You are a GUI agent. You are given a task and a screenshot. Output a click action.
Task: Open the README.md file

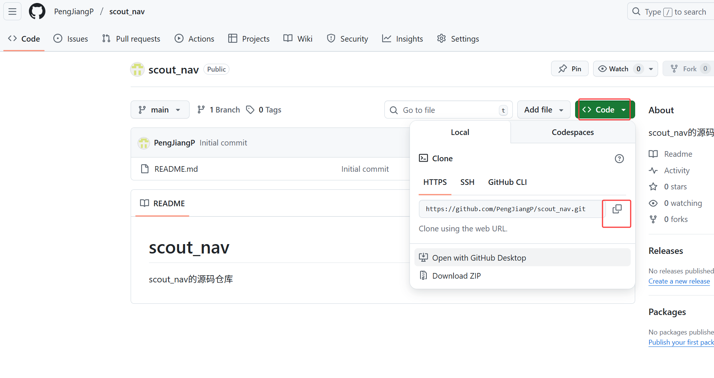[x=176, y=169]
